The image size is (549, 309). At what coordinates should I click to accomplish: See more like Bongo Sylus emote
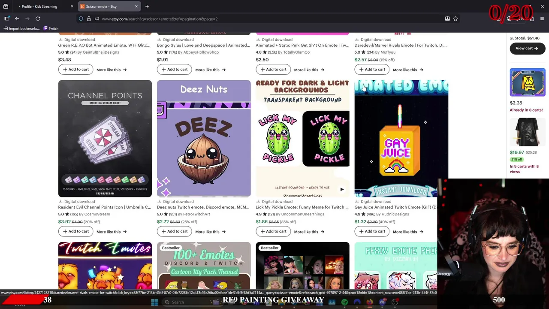pyautogui.click(x=210, y=70)
